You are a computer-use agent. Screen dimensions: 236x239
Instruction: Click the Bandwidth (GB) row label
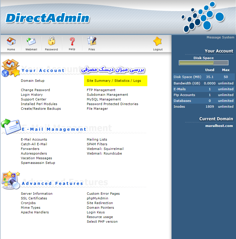[187, 83]
